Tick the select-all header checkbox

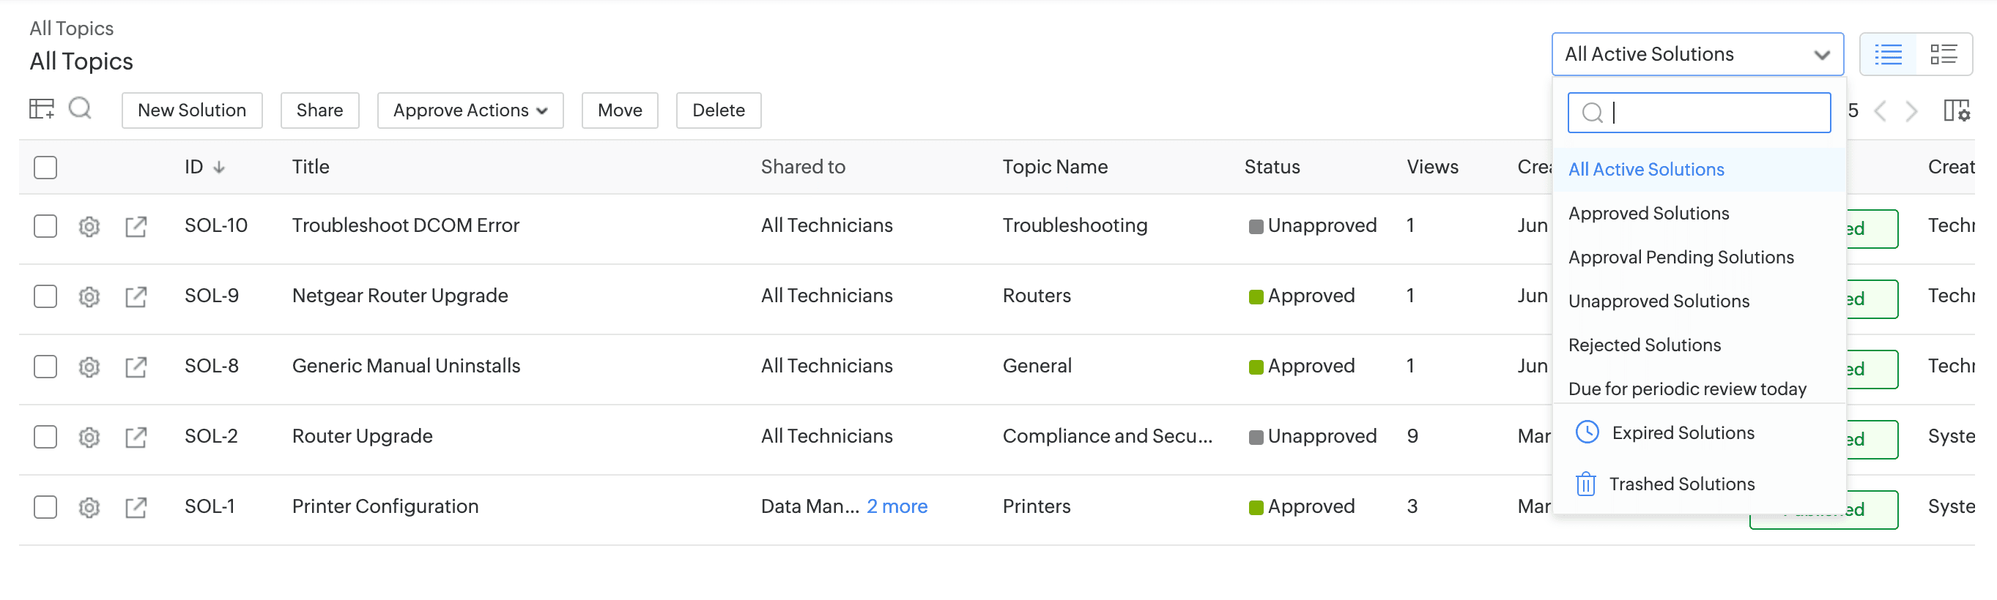coord(45,168)
